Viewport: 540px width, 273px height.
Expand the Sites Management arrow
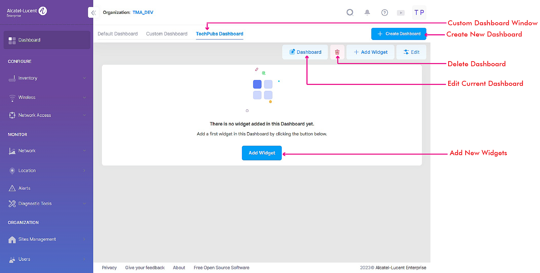pyautogui.click(x=85, y=239)
